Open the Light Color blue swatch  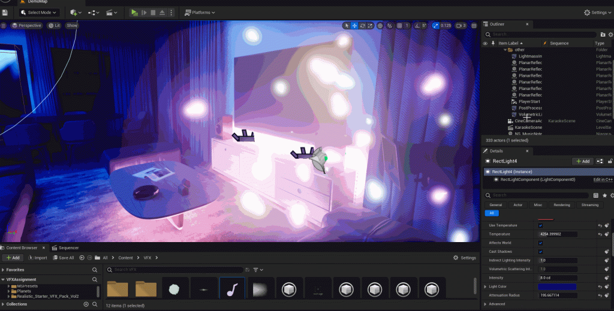point(558,286)
